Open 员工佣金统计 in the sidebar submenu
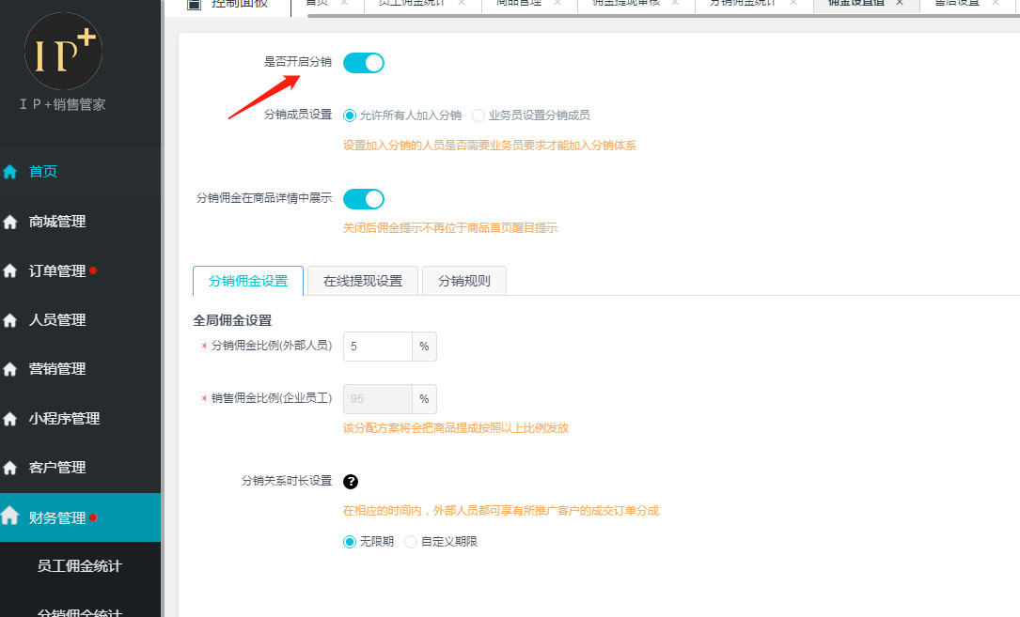The image size is (1020, 617). pos(79,566)
